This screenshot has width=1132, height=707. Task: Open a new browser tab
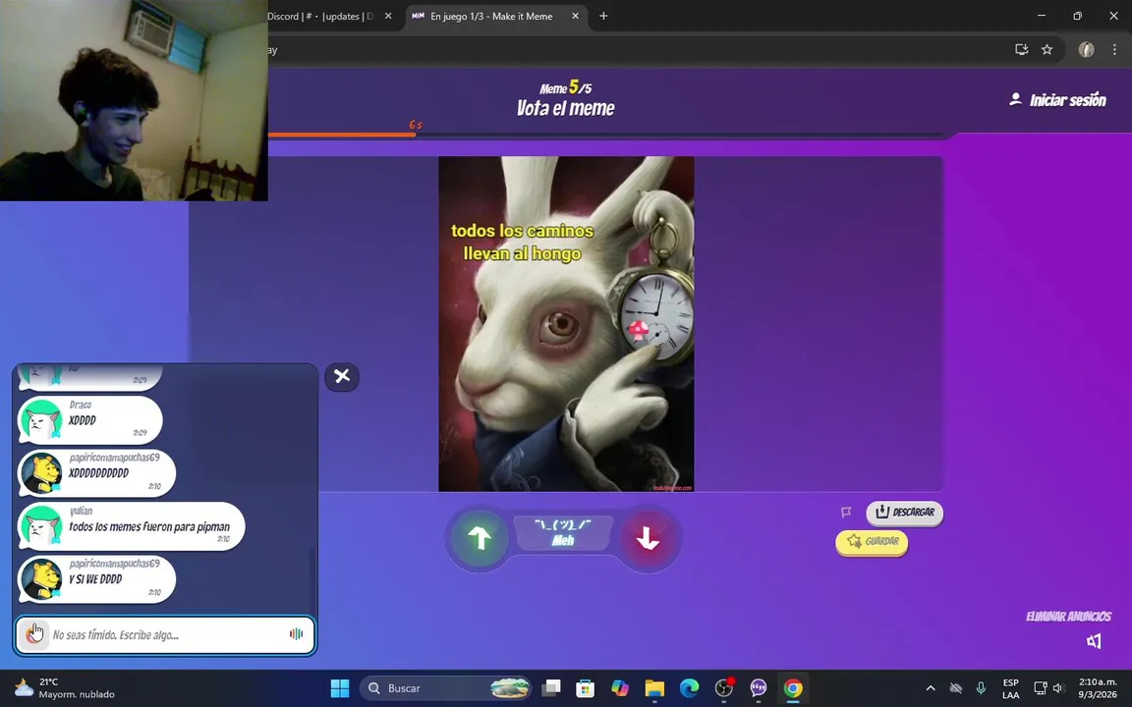click(x=603, y=16)
